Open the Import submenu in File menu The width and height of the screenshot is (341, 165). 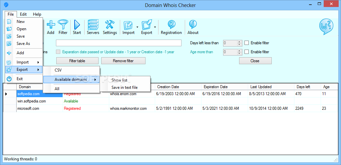click(24, 62)
